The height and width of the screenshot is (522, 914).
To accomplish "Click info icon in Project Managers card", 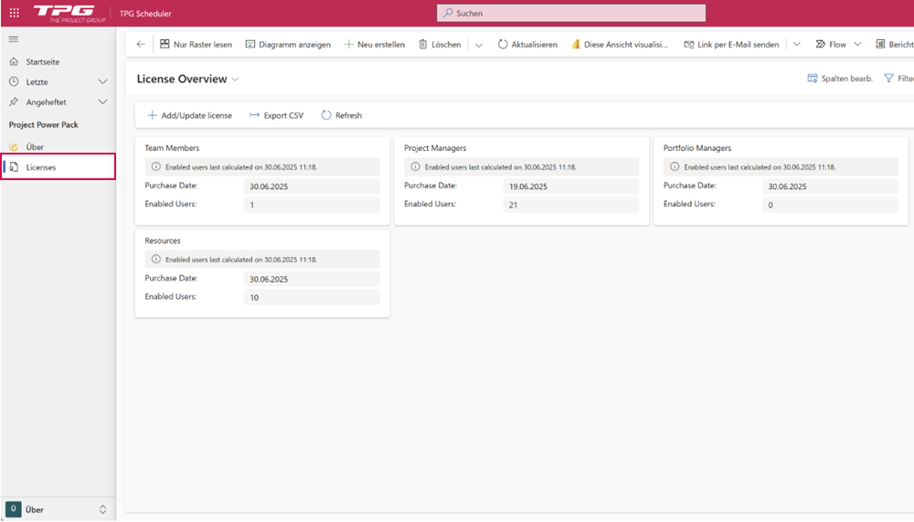I will [x=416, y=166].
